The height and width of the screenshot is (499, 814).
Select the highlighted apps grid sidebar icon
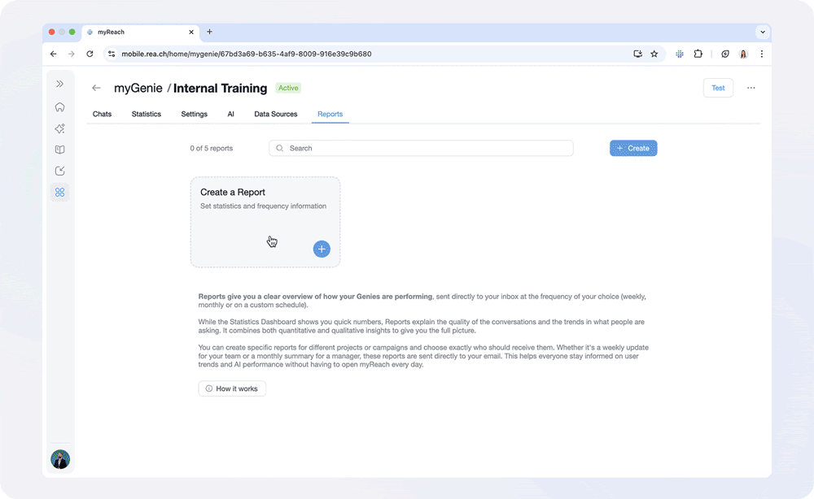[59, 192]
